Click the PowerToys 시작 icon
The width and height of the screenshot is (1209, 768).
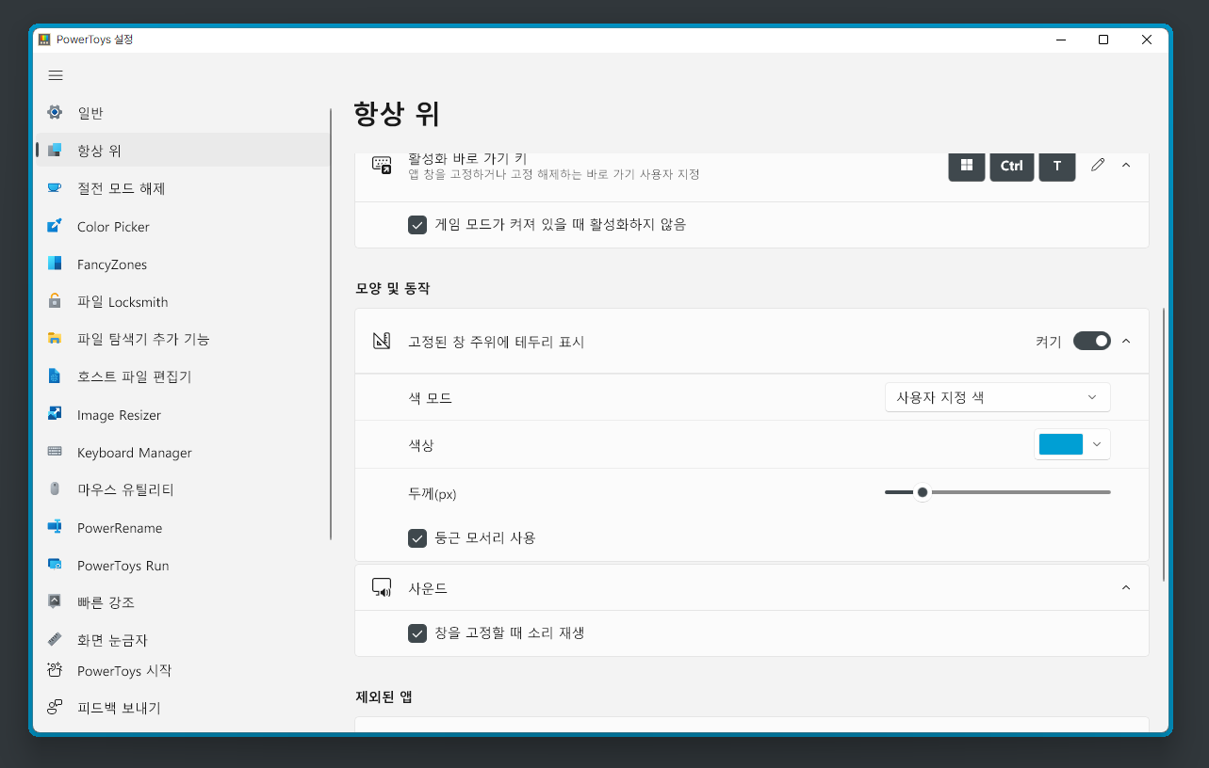55,670
